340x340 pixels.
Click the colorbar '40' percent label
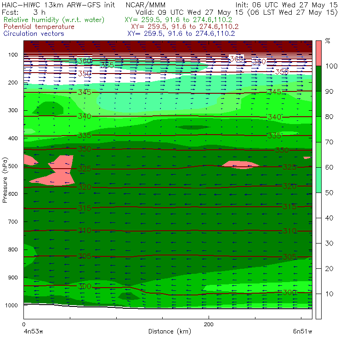click(x=329, y=218)
